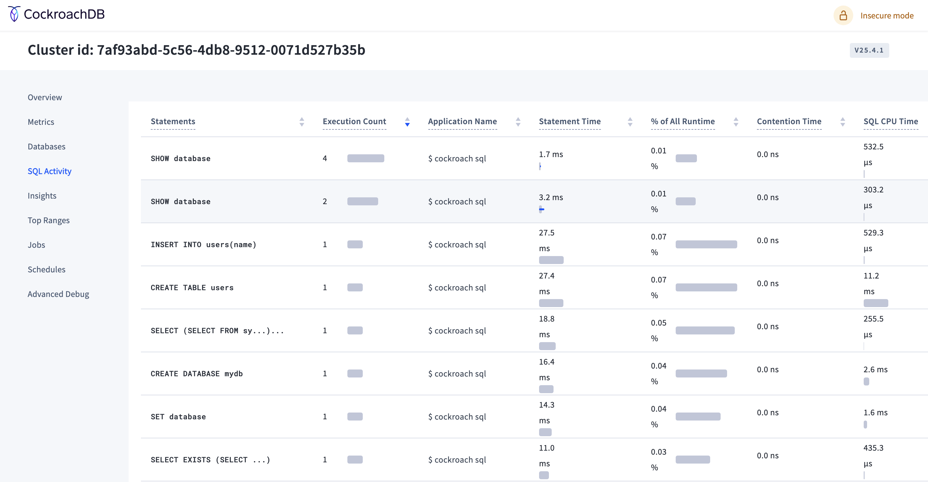Sort by Statements column arrows
Viewport: 928px width, 482px height.
click(x=302, y=122)
